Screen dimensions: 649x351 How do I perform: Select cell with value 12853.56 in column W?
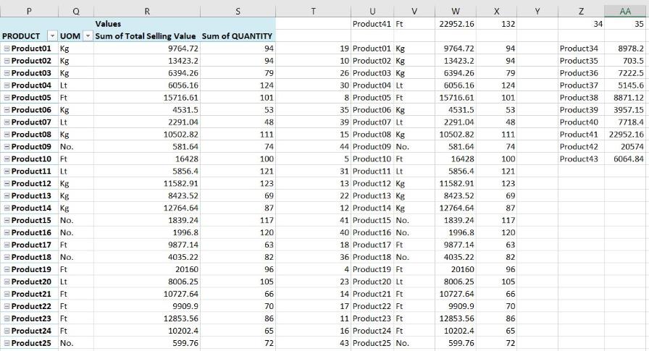pyautogui.click(x=456, y=318)
